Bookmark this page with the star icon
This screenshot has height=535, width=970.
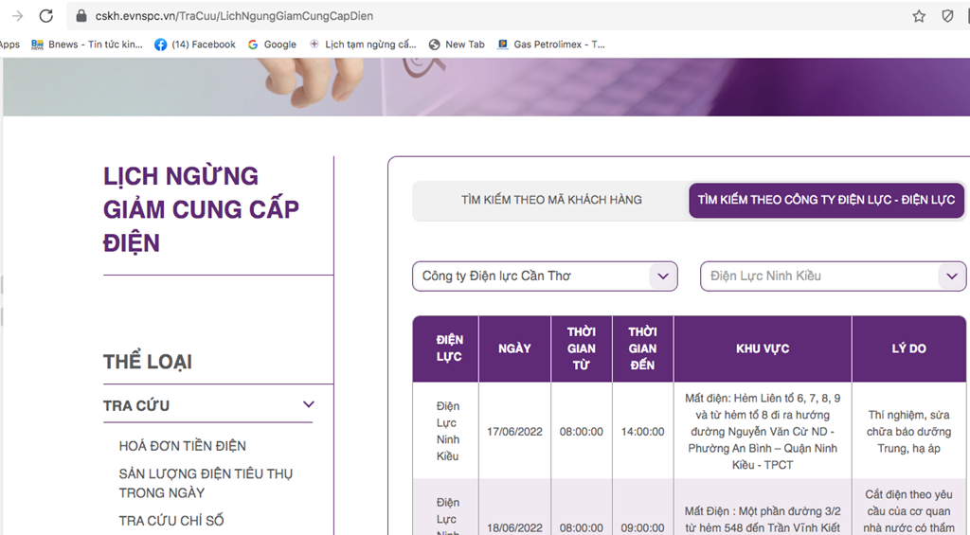tap(918, 16)
